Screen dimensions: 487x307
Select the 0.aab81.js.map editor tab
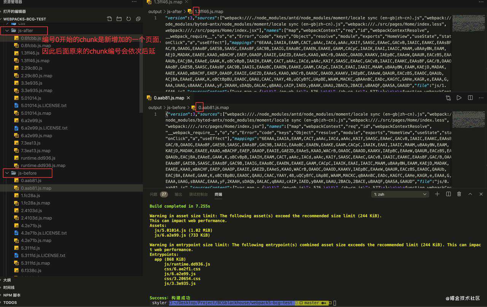(x=169, y=98)
